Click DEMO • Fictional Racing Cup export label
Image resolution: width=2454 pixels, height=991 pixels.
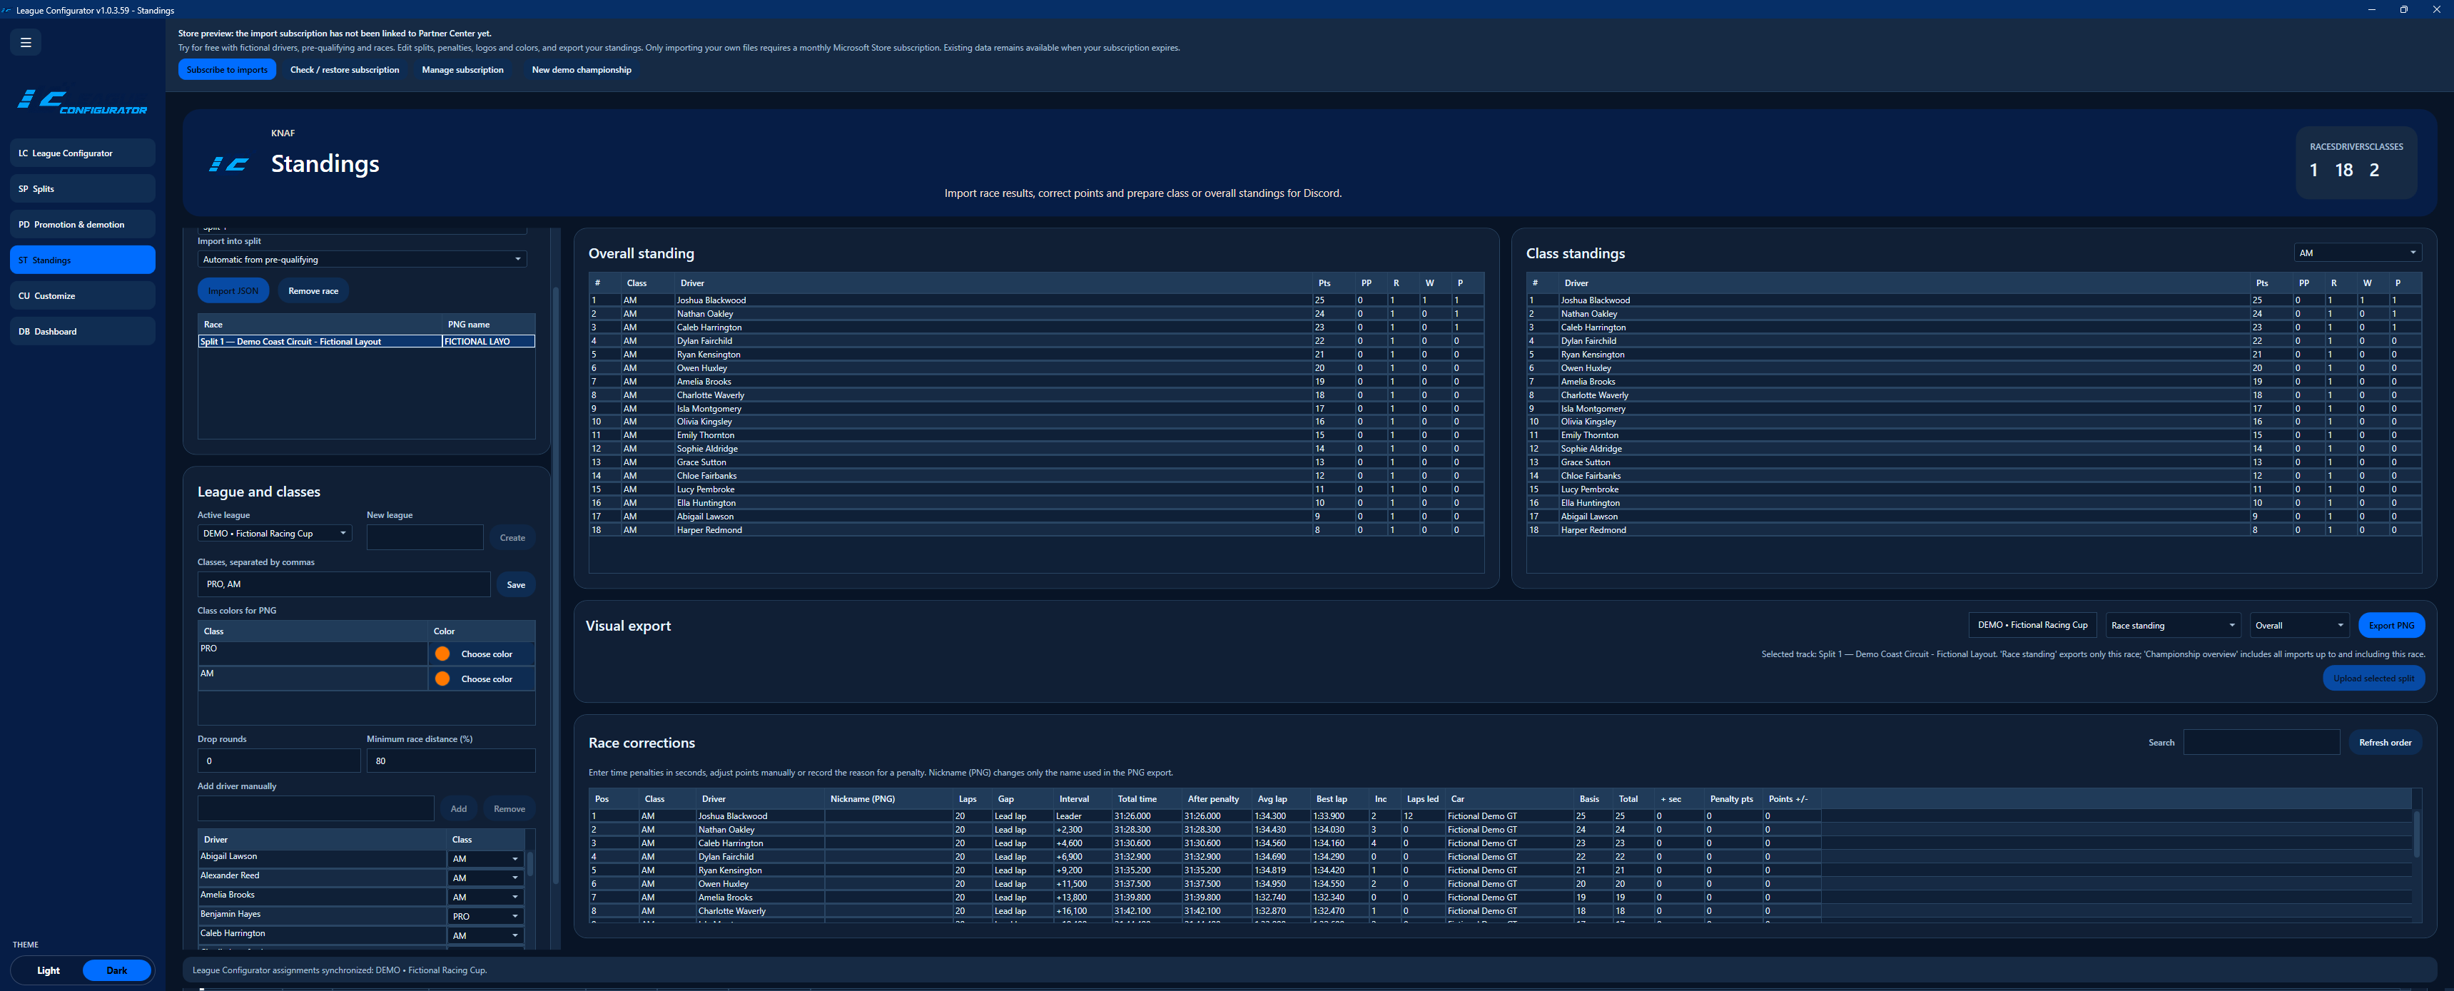tap(2032, 625)
